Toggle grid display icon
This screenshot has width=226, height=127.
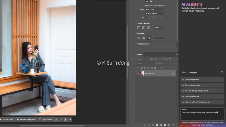click(x=144, y=27)
